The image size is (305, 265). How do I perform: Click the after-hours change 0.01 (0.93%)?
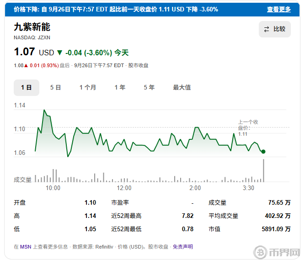click(x=44, y=65)
